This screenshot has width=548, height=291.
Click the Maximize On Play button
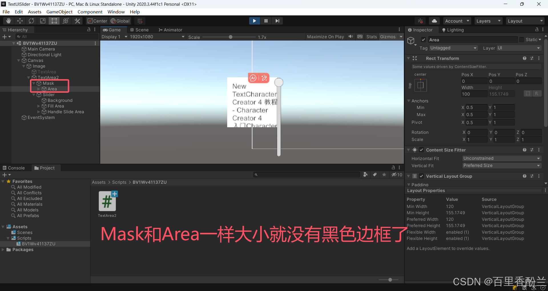[325, 37]
